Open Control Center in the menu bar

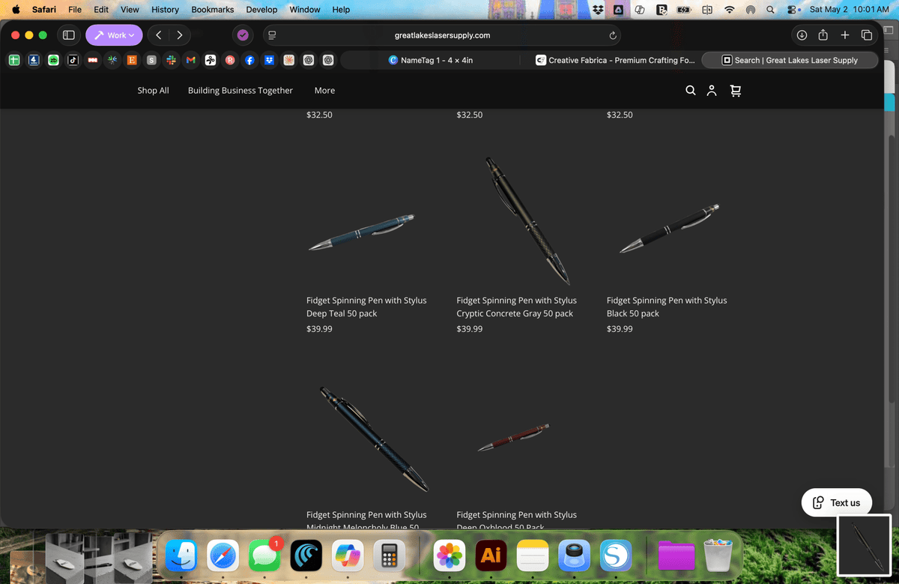(x=793, y=10)
